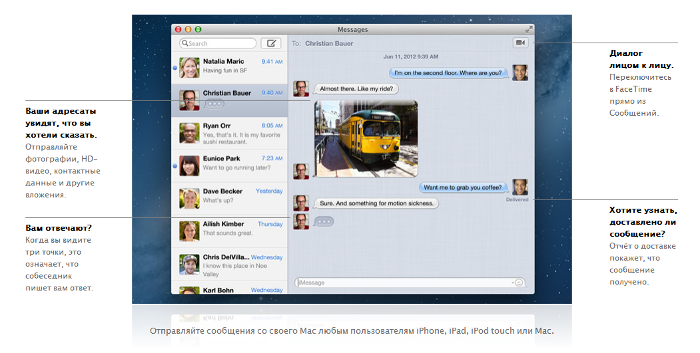The image size is (700, 353).
Task: Start a FaceTime video call
Action: point(520,43)
